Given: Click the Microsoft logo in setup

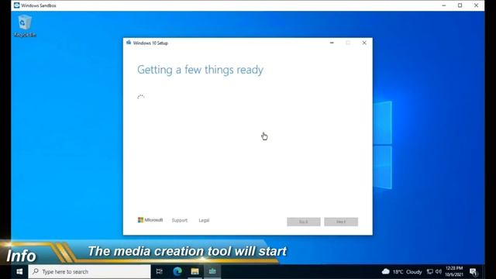Looking at the screenshot, I should pyautogui.click(x=150, y=220).
